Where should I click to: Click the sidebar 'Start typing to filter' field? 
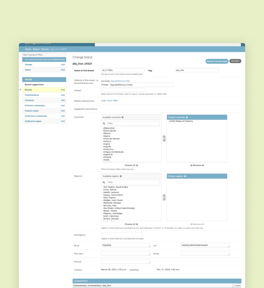[44, 55]
